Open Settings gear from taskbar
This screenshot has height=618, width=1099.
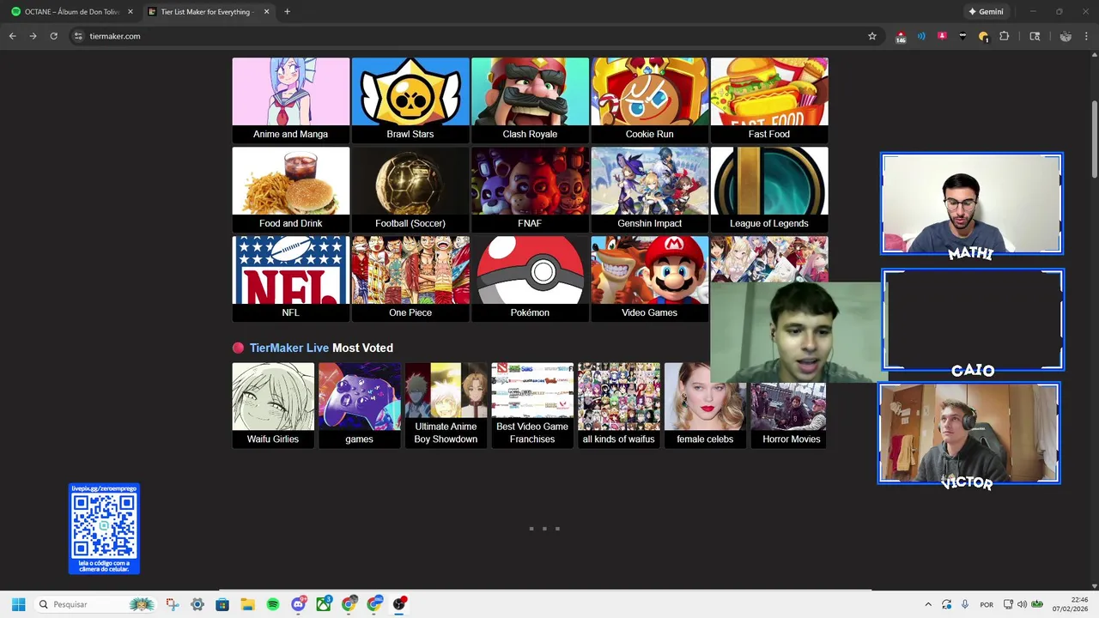point(197,604)
